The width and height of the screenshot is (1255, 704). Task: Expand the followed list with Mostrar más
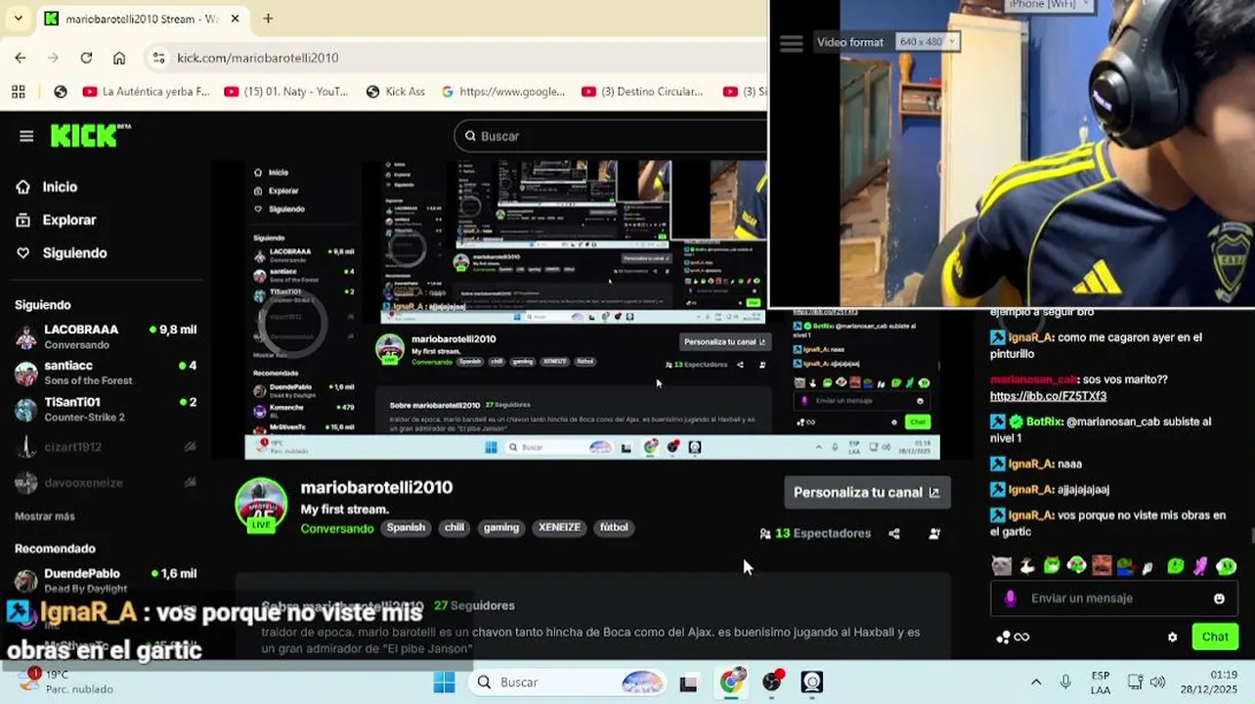(45, 516)
